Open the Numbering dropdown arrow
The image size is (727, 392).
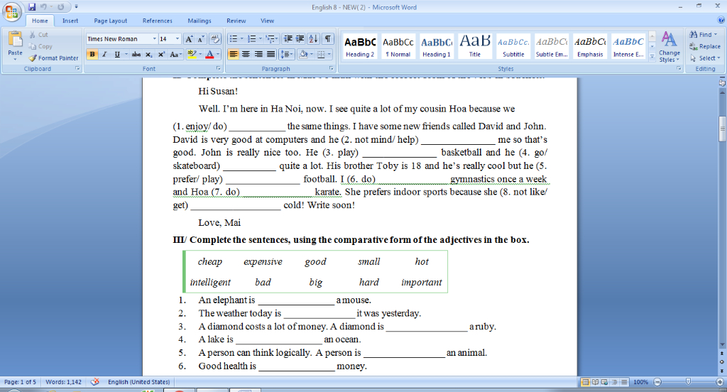point(260,39)
